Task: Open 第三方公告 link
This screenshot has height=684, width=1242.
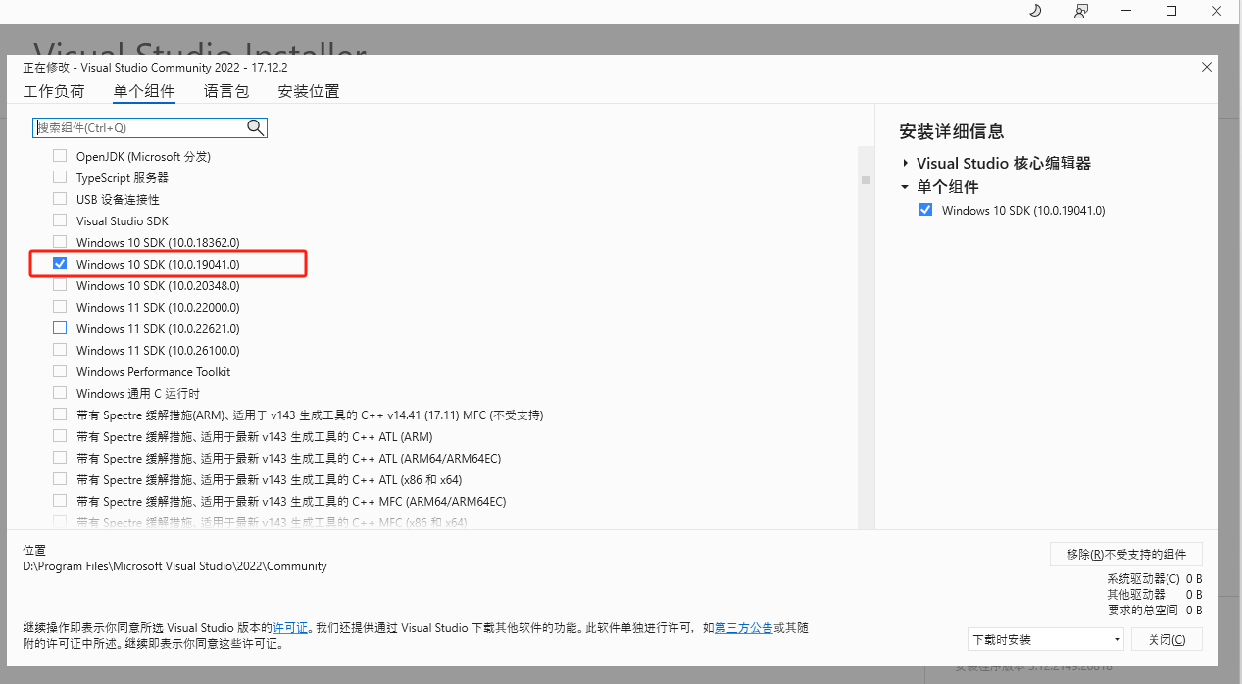Action: [x=743, y=627]
